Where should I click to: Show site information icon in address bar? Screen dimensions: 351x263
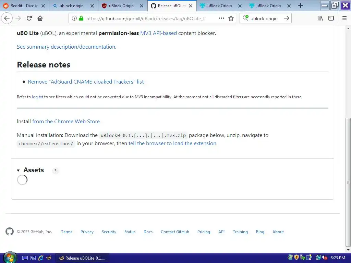coord(74,18)
